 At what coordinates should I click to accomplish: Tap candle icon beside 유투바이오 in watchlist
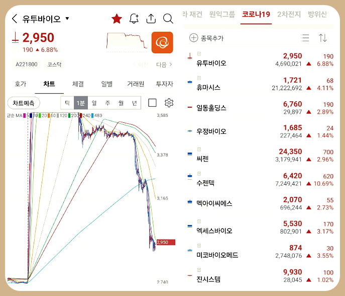point(190,56)
